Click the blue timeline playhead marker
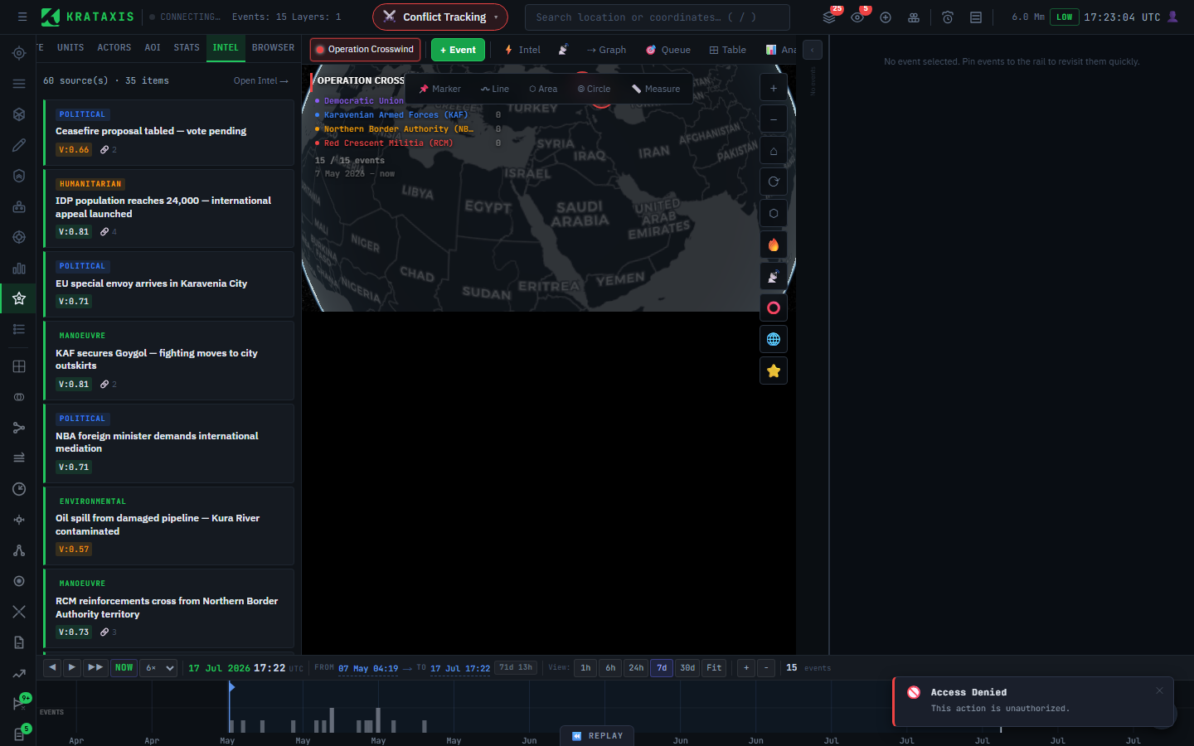 231,687
